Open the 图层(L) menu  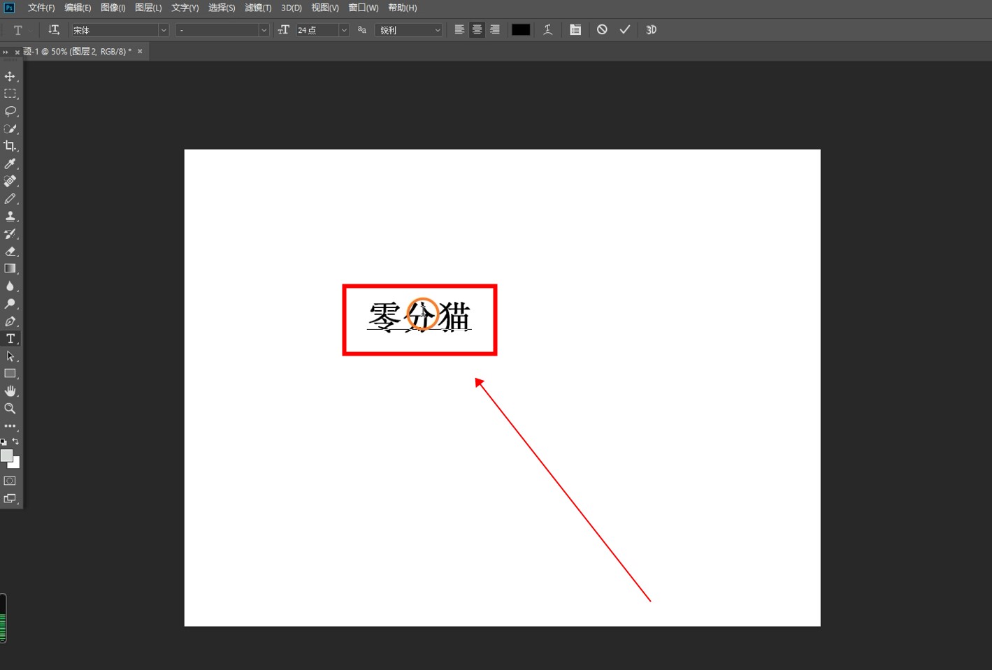(x=148, y=8)
